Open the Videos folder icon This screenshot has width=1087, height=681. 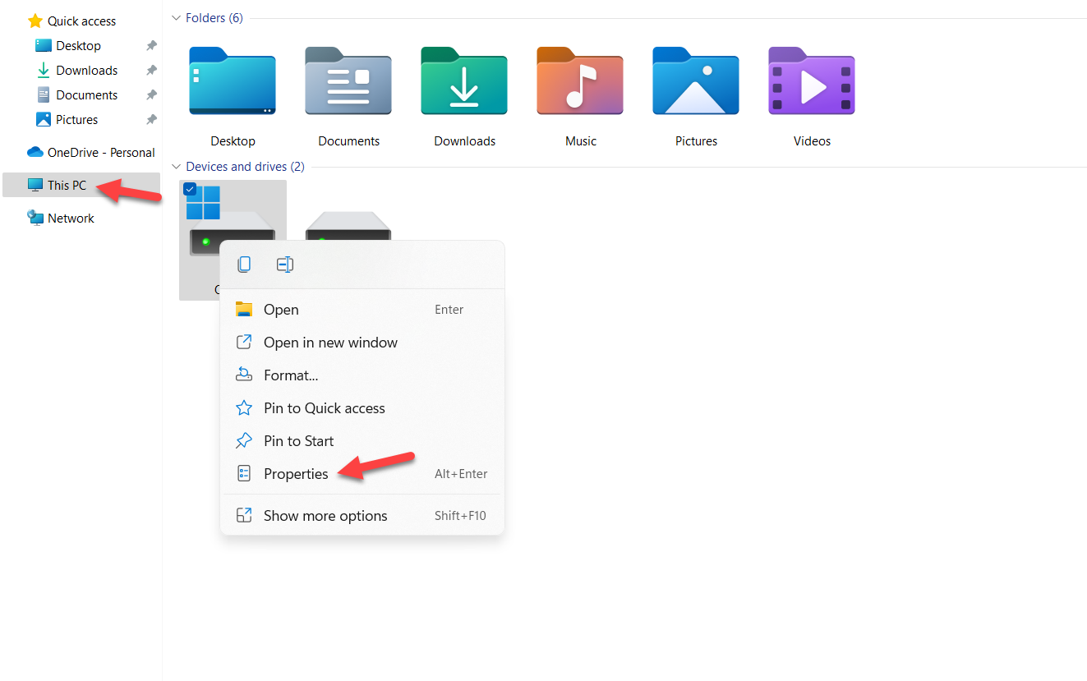coord(812,81)
